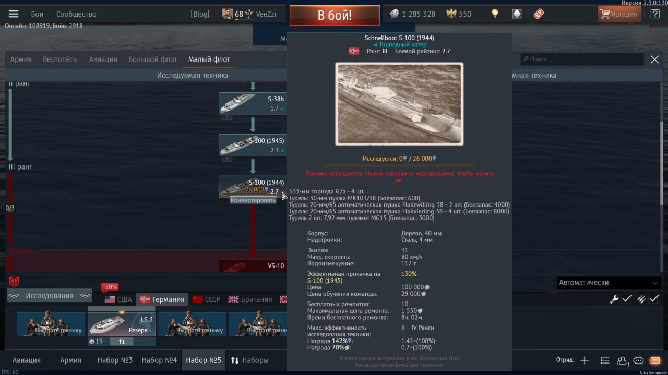Viewport: 668px width, 375px height.
Task: Expand the Исследования panel
Action: tap(50, 296)
